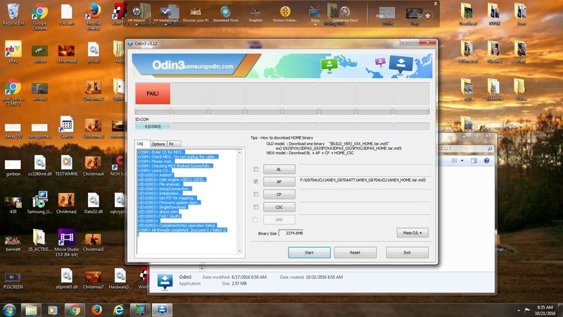Click the Action Center flag in the system tray
Viewport: 563px width, 317px height.
527,310
